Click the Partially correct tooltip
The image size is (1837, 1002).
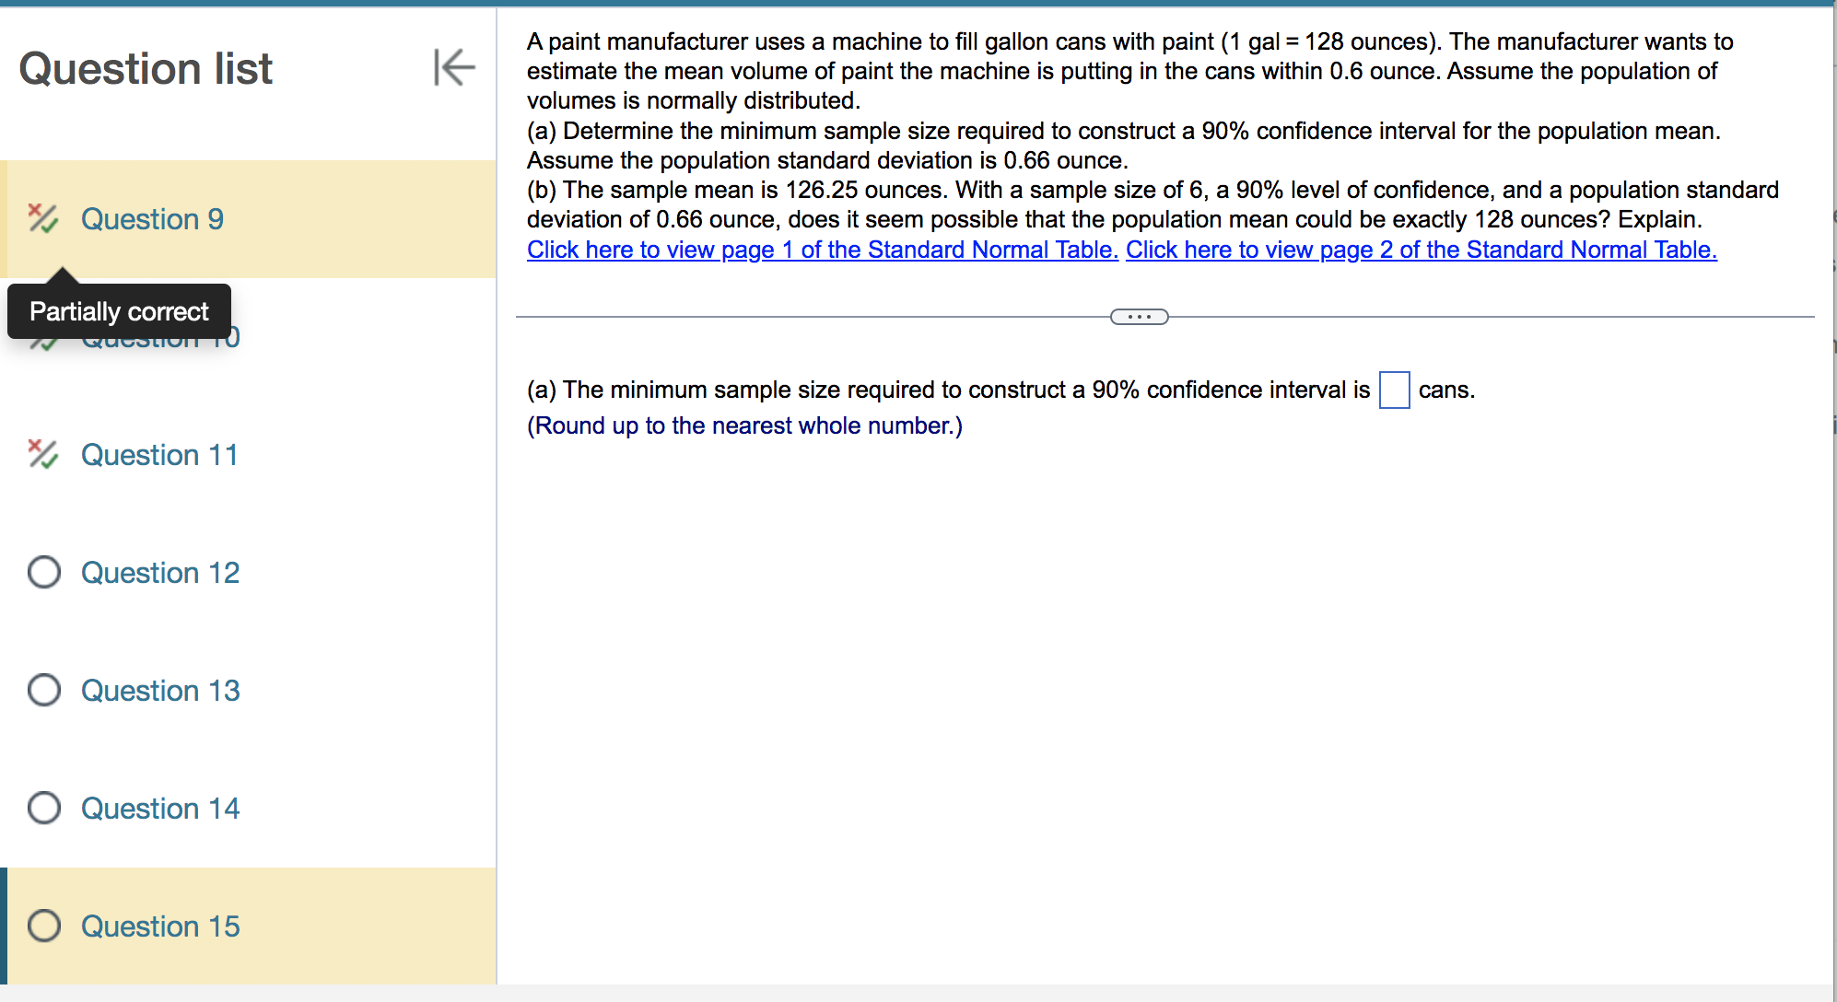coord(118,311)
